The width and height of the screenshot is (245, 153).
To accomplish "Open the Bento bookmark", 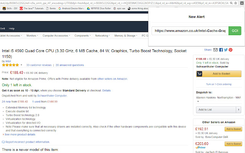I will click(51, 8).
